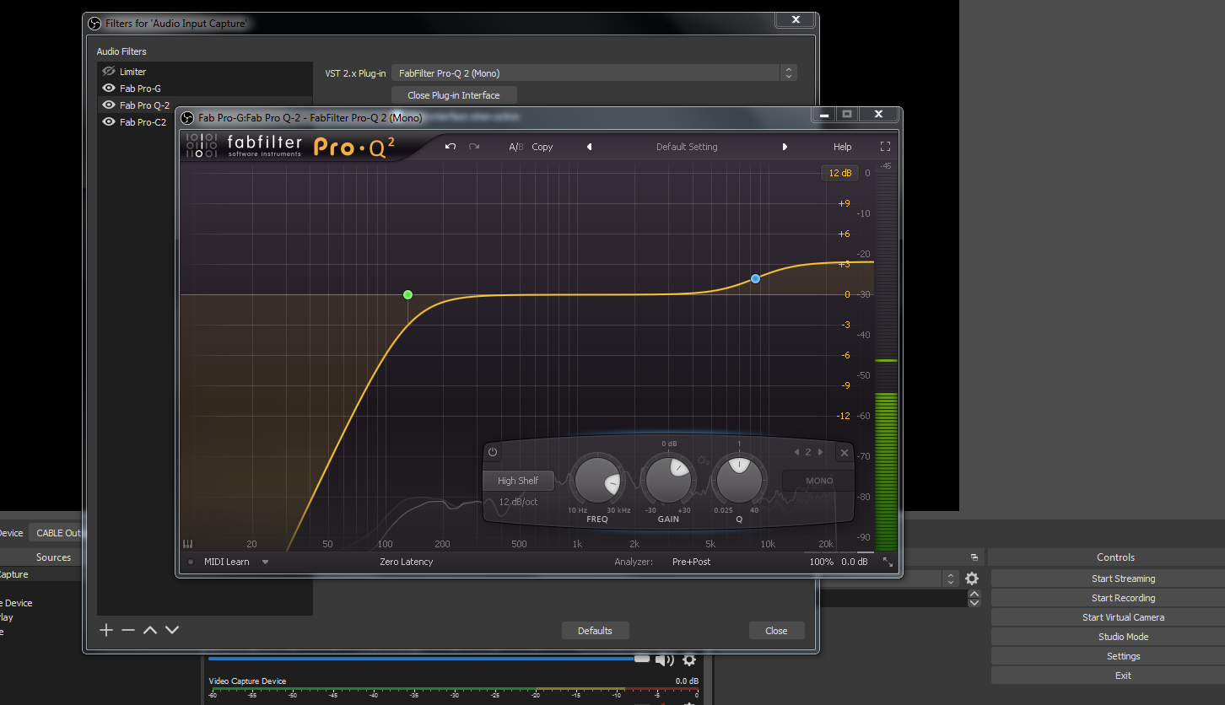This screenshot has width=1225, height=705.
Task: Hide the Fab Pro-G filter
Action: click(109, 89)
